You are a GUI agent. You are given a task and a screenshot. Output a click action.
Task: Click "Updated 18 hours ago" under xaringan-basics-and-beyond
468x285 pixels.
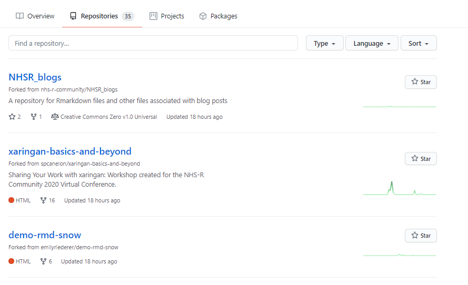click(92, 200)
